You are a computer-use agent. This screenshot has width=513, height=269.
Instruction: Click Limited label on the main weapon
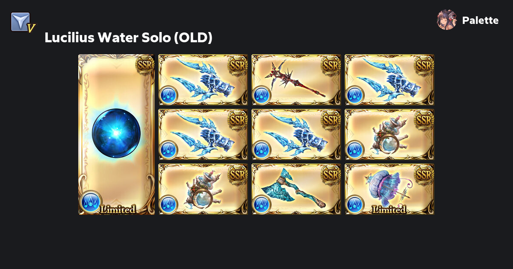[x=118, y=209]
